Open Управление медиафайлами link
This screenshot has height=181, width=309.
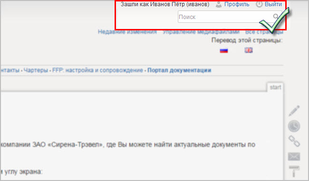click(201, 32)
